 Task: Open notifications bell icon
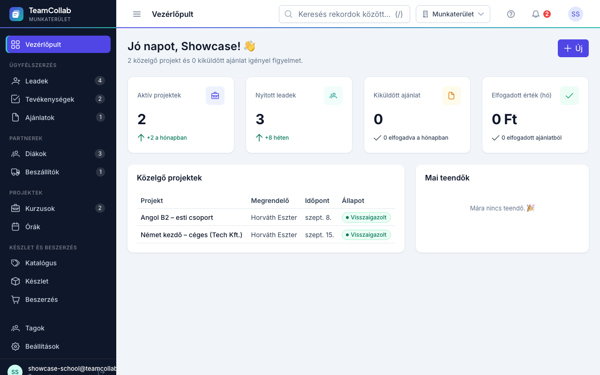[536, 14]
